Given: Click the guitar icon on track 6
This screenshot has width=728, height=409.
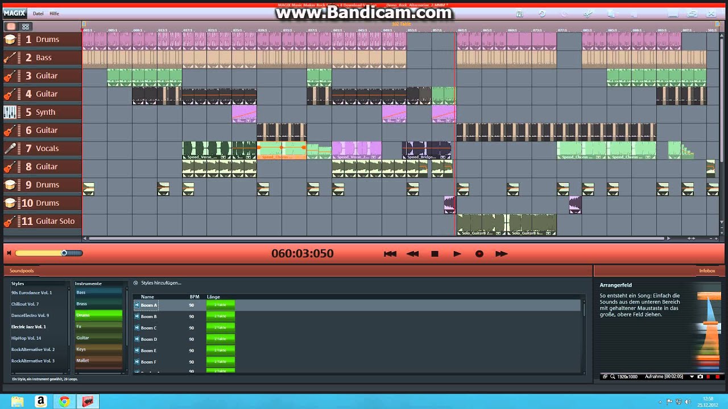Looking at the screenshot, I should [10, 130].
